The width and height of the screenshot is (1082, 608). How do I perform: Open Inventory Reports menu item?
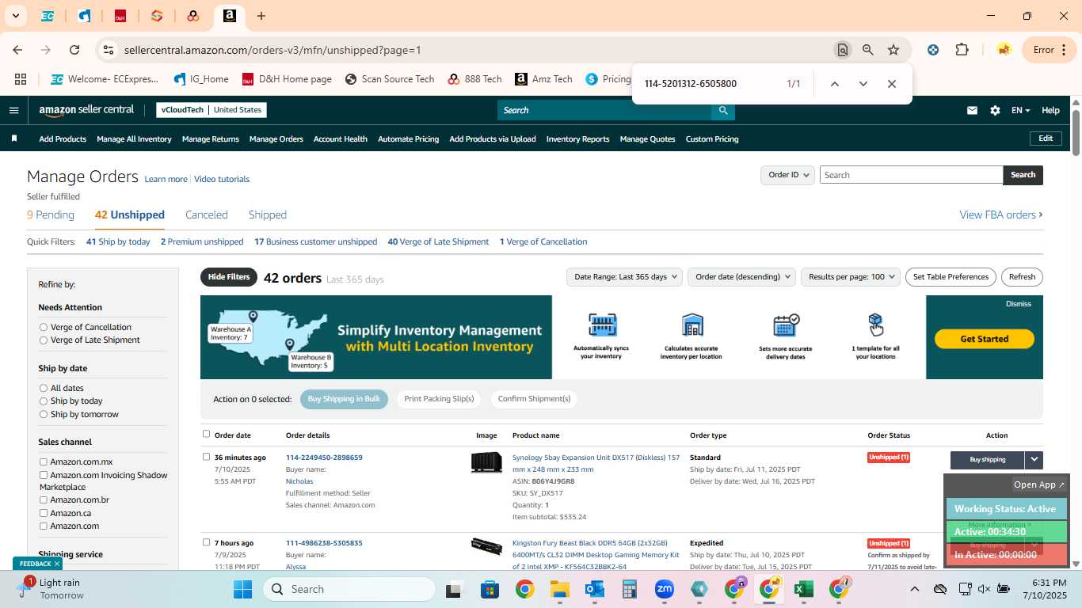pos(578,139)
